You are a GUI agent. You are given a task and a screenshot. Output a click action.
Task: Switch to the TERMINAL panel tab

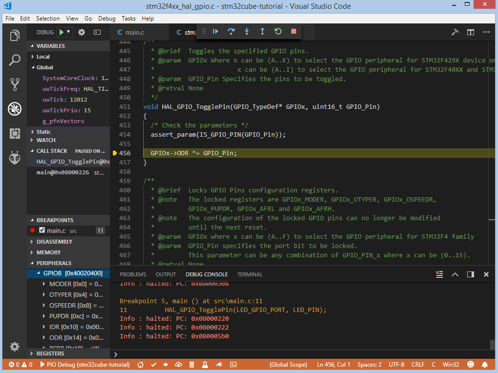250,274
